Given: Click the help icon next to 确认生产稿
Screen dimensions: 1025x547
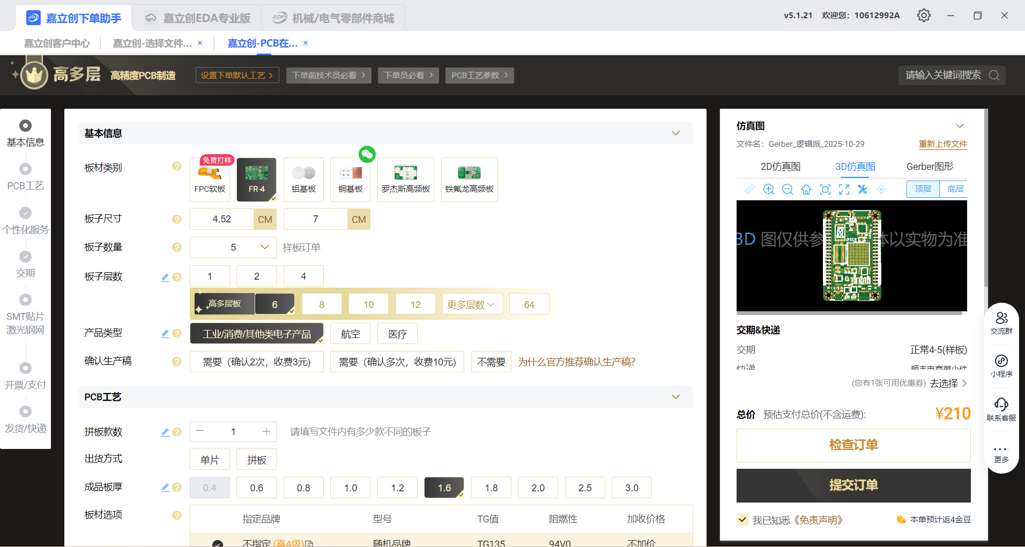Looking at the screenshot, I should coord(177,362).
